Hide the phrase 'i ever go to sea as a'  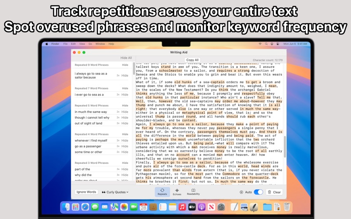(125, 95)
